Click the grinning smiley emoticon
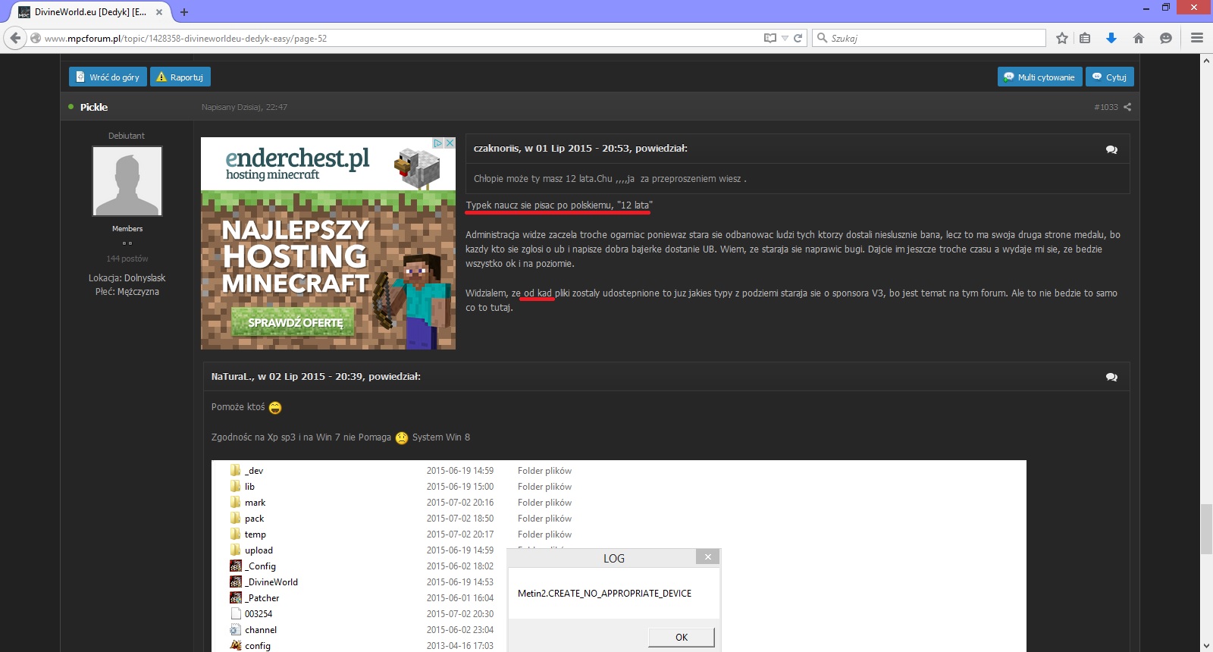This screenshot has width=1213, height=652. click(275, 408)
